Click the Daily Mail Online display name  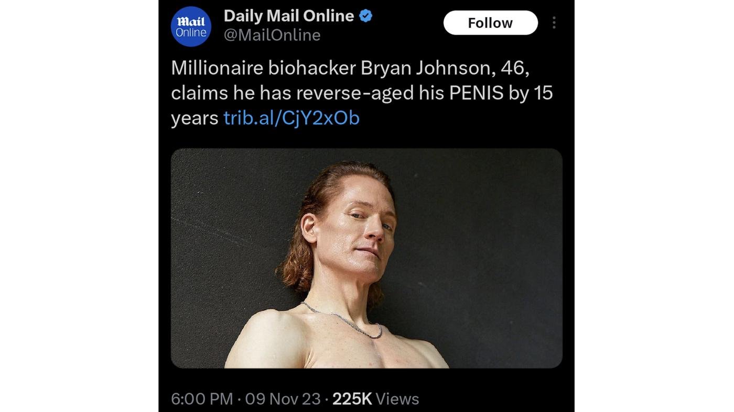click(x=288, y=16)
